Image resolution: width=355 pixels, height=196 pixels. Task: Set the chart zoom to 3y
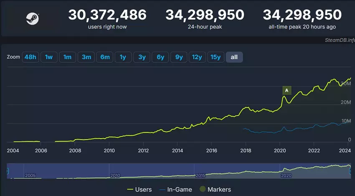(x=142, y=57)
